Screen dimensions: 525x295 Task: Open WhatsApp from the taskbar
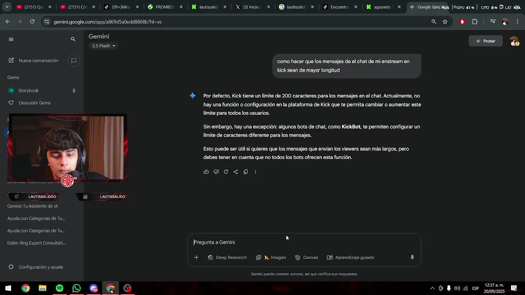click(76, 288)
